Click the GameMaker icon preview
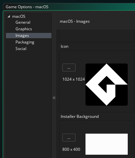Viewport: 135px width, 158px height. pyautogui.click(x=107, y=85)
